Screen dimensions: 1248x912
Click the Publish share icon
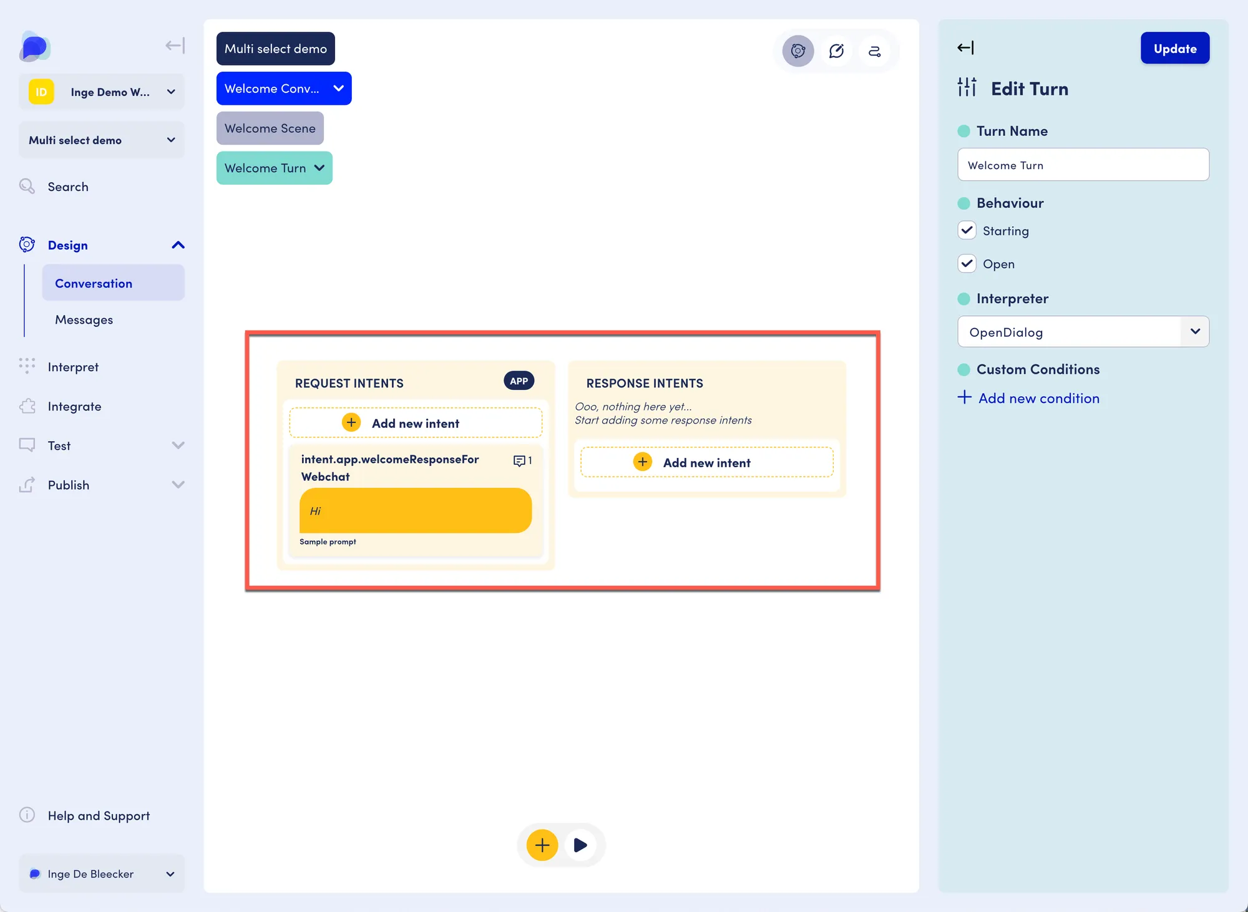(x=27, y=485)
